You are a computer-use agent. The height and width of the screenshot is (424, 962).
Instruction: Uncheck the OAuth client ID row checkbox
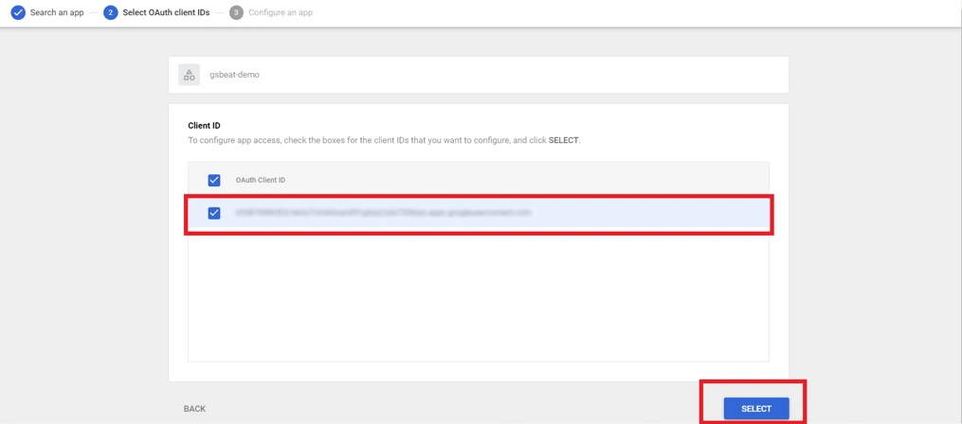(x=214, y=213)
